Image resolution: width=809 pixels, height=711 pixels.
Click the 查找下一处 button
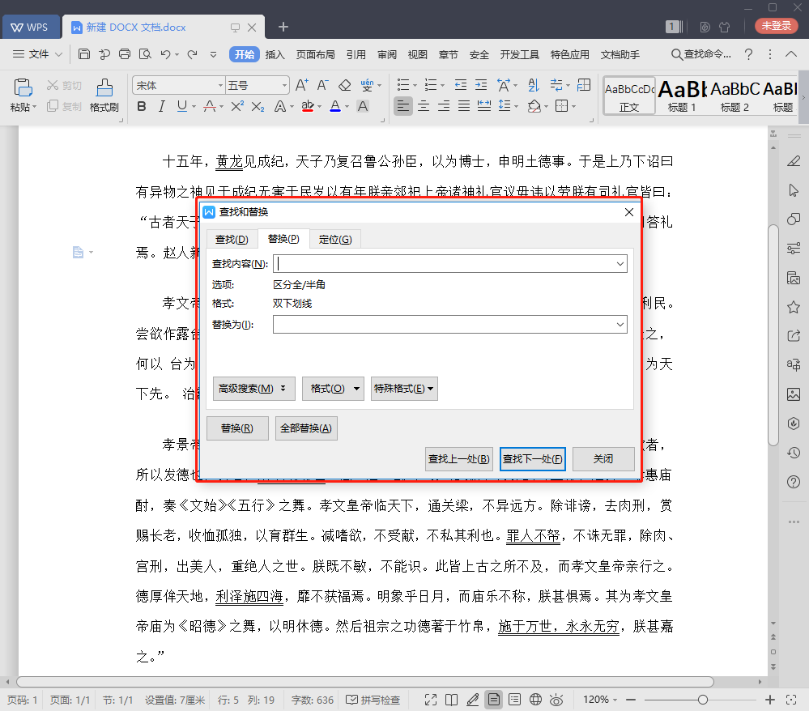[533, 459]
